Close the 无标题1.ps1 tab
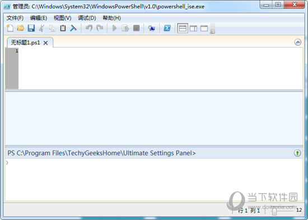 pyautogui.click(x=45, y=43)
